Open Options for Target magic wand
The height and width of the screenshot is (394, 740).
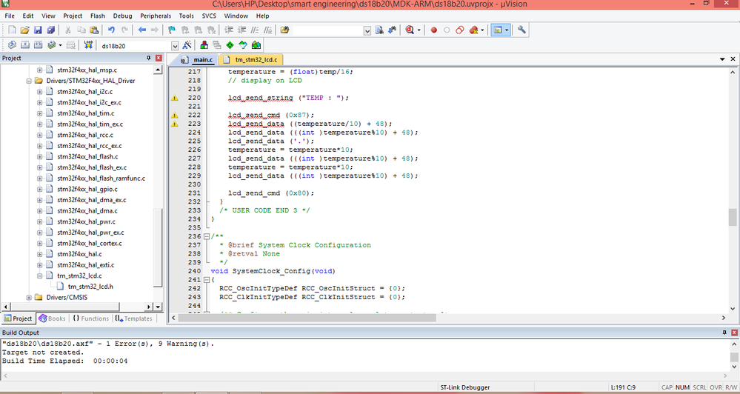tap(187, 45)
